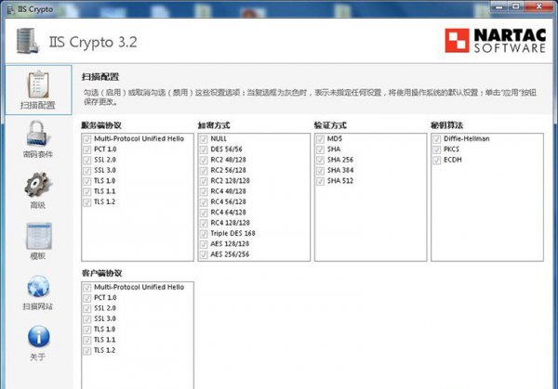Toggle client Multi-Protocol Unified Hello checkbox
Screen dimensions: 558x389
[x=87, y=288]
